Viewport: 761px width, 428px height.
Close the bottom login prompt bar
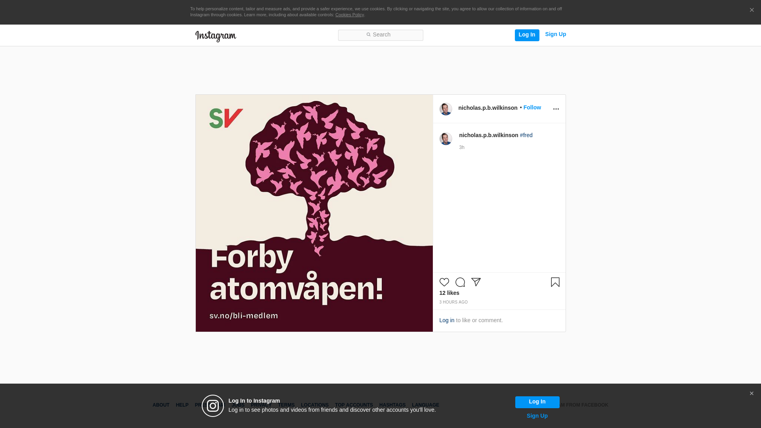coord(751,394)
